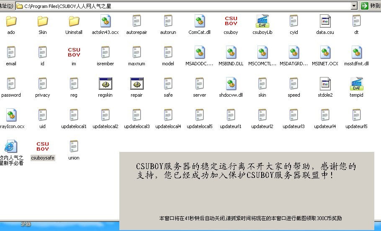Screen dimensions: 381x231
Task: Select the ComCat.dll file
Action: [199, 21]
